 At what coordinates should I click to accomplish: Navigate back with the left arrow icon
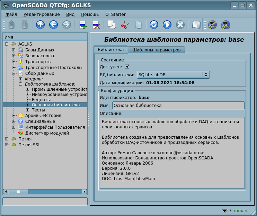click(53, 25)
